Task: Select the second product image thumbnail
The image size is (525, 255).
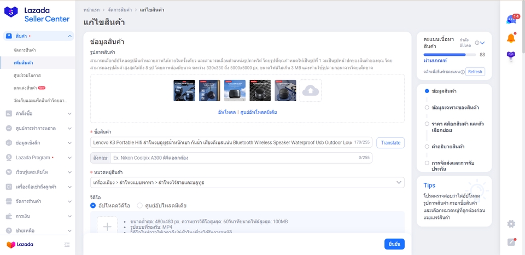Action: coord(209,90)
